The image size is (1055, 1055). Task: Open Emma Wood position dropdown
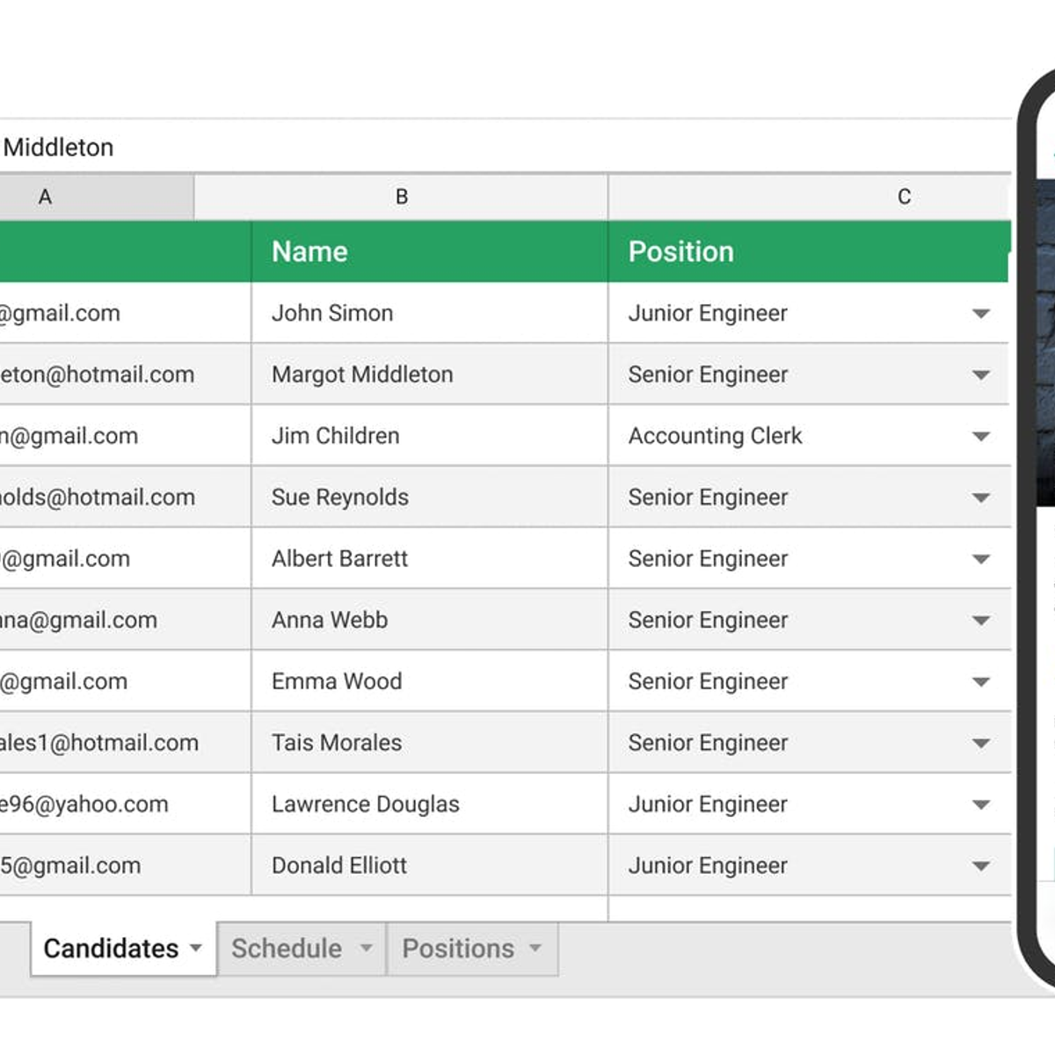coord(982,681)
